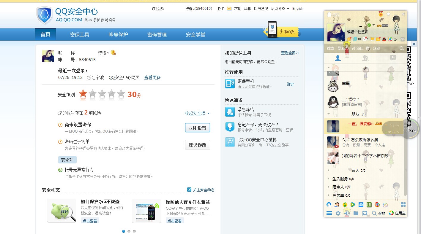Open the shell-shaped icon in QQ app bar
Viewport: 421px width, 234px height.
385,204
